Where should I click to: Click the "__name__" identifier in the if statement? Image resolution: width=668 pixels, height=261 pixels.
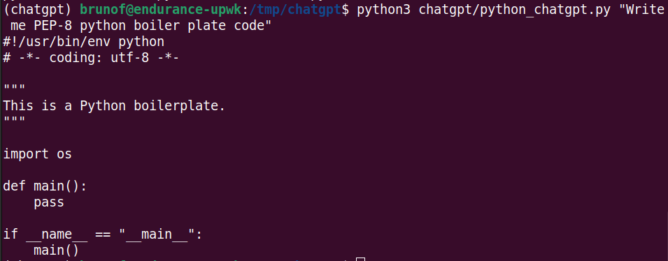57,234
